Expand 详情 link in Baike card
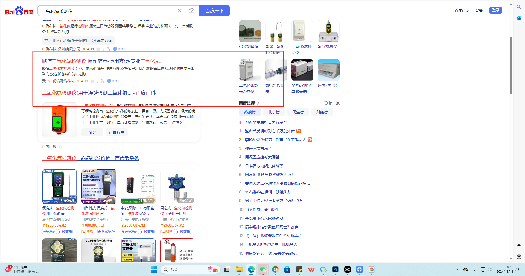 tap(177, 122)
